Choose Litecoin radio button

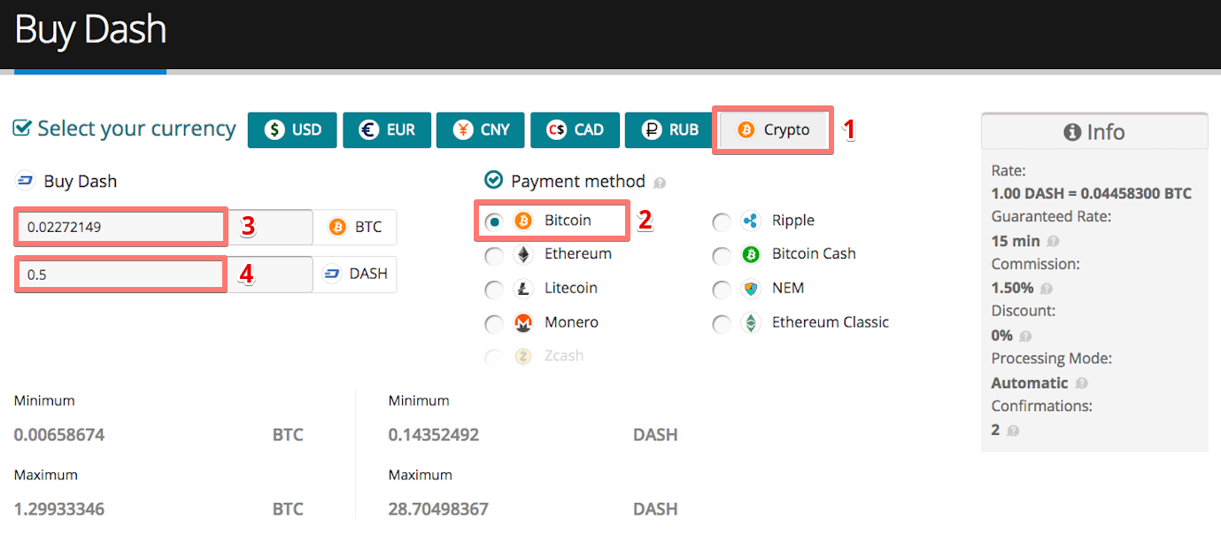(494, 289)
